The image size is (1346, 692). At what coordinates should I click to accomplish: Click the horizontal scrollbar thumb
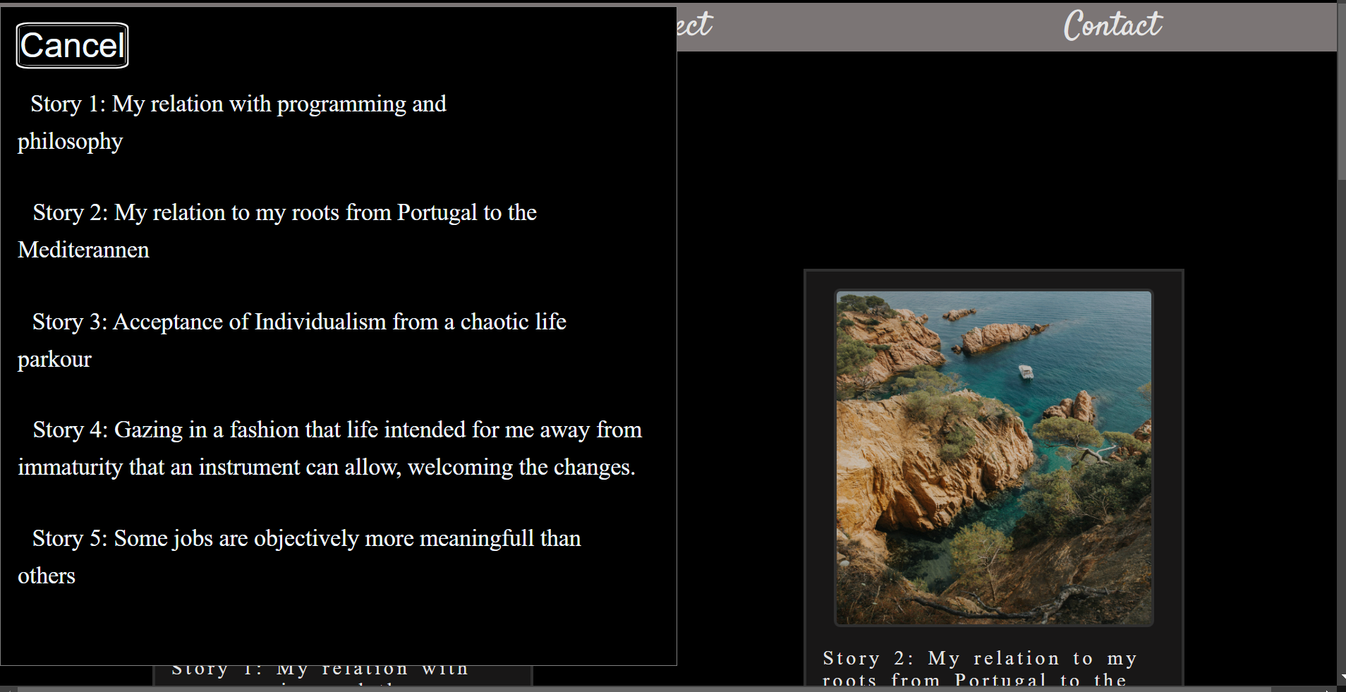(635, 688)
